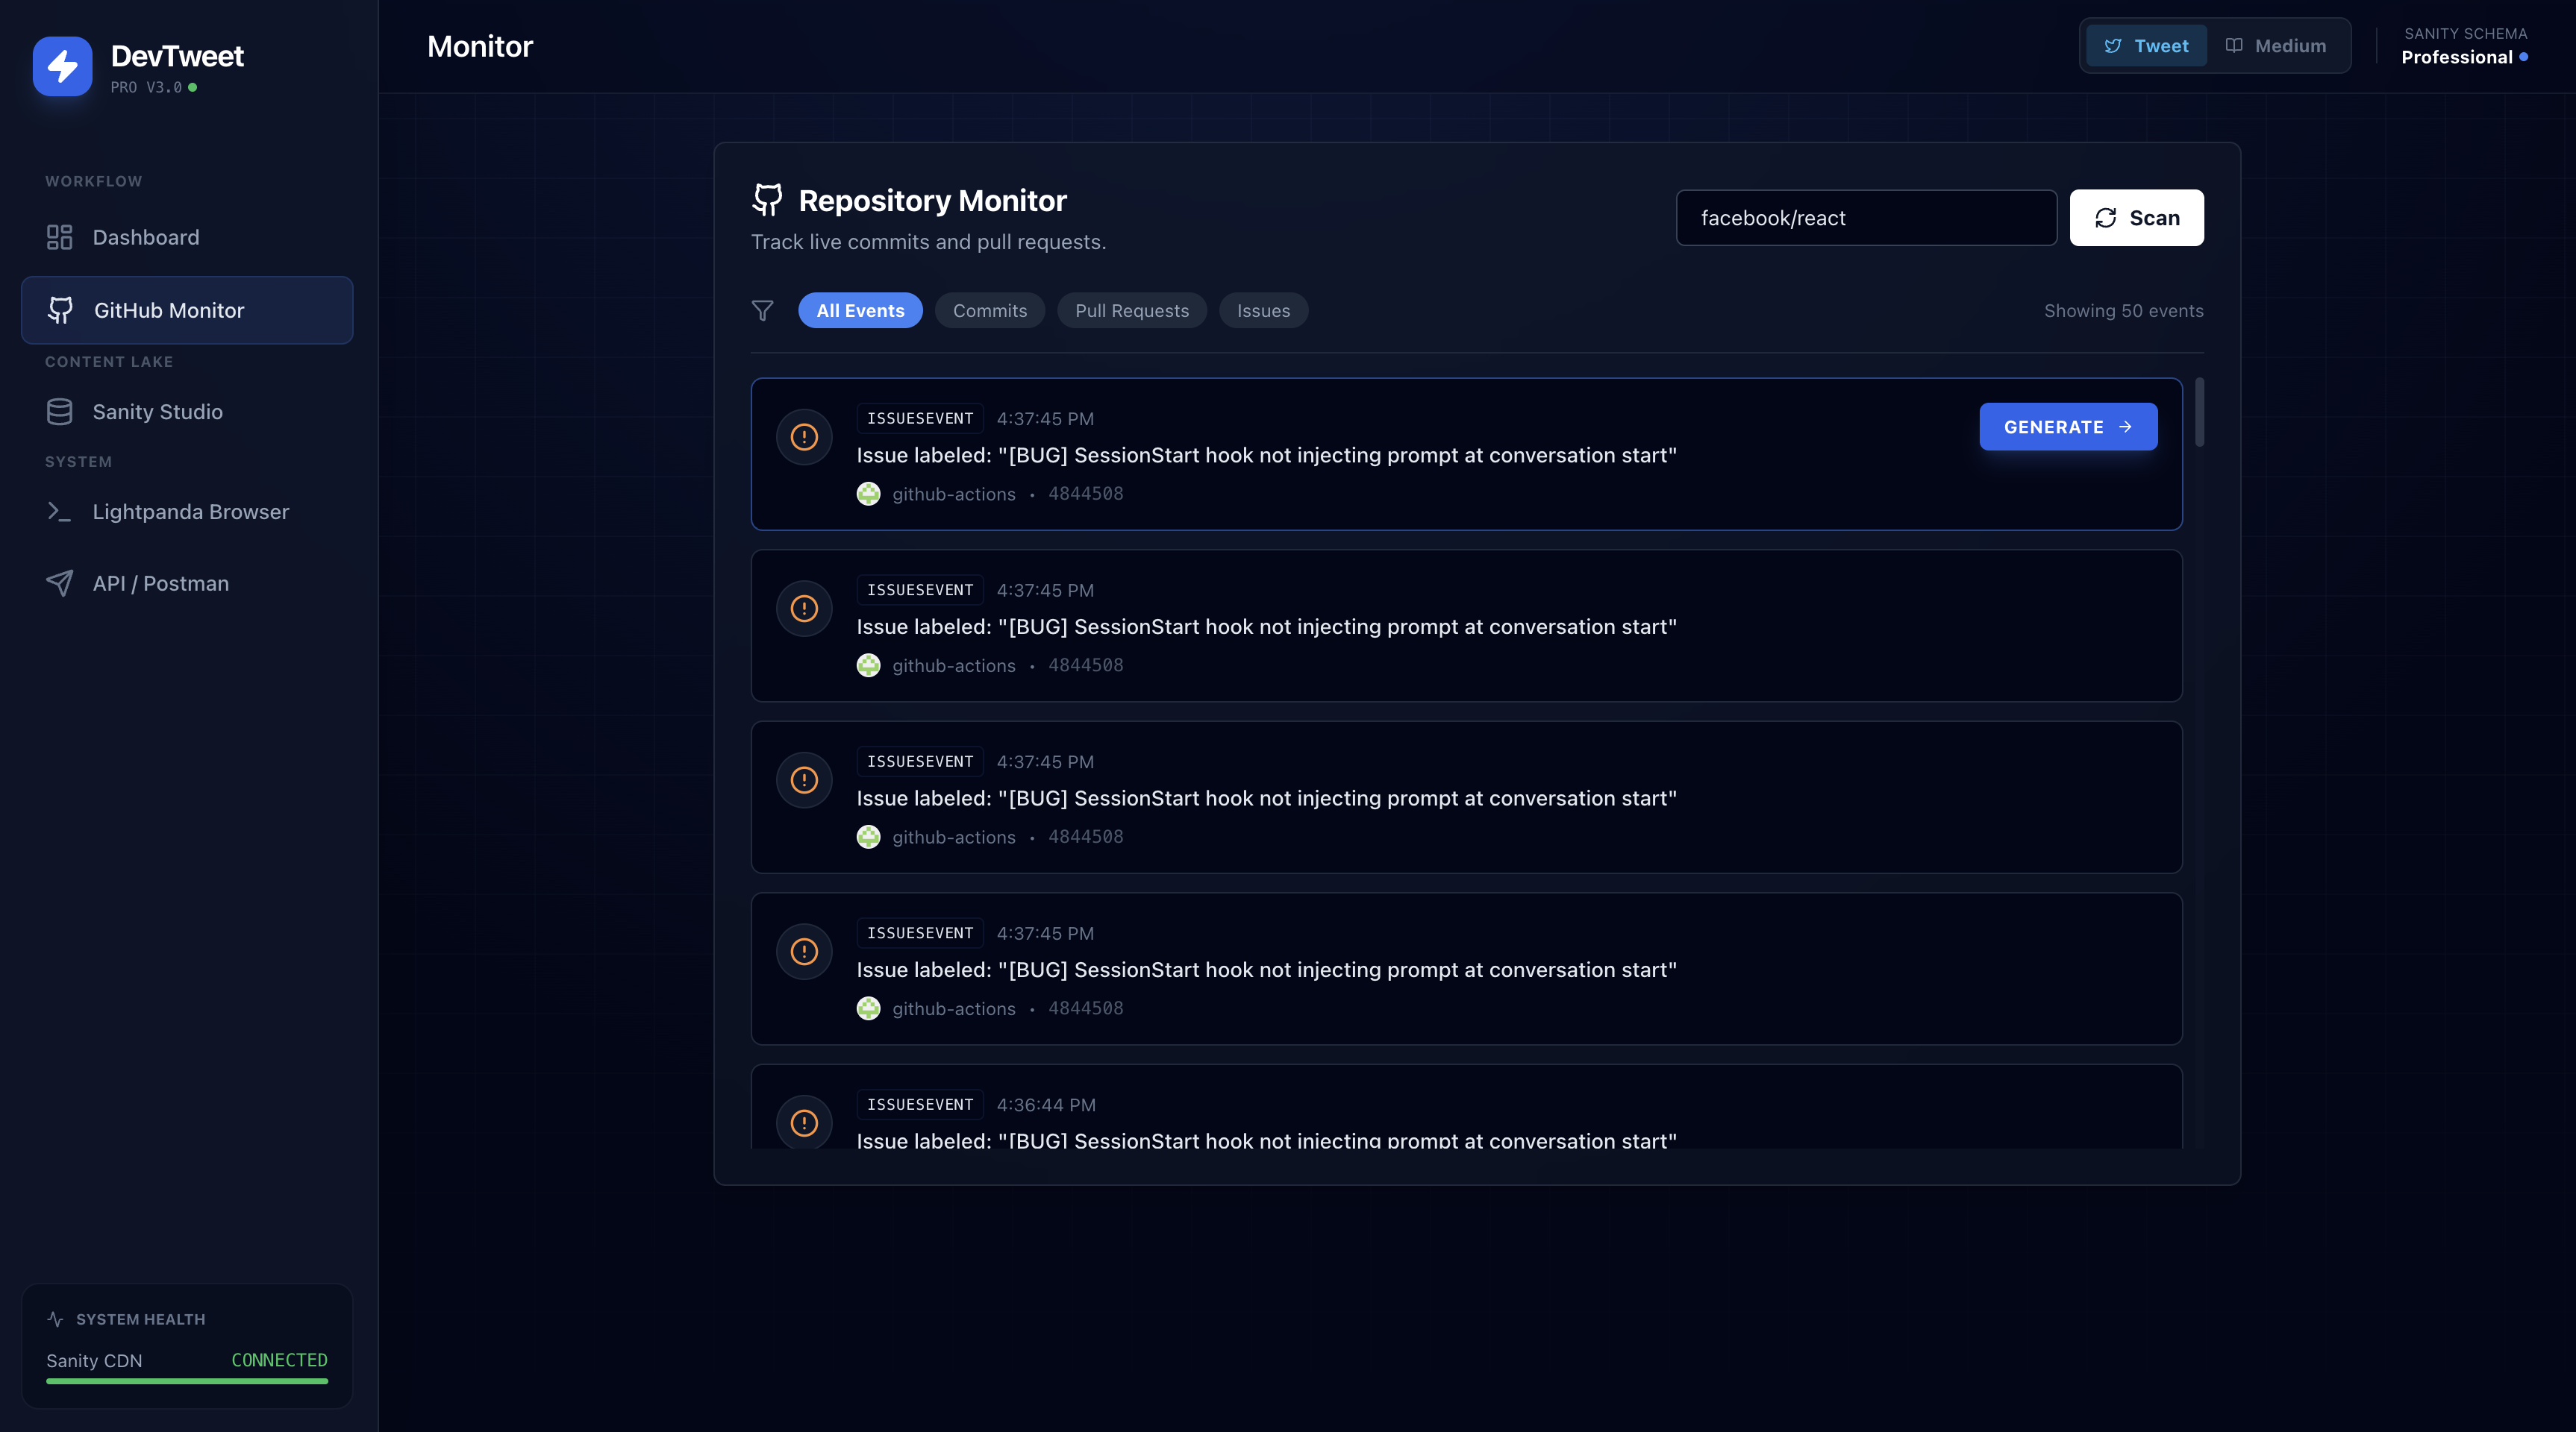Open Dashboard from the grid icon
This screenshot has width=2576, height=1432.
click(x=59, y=237)
